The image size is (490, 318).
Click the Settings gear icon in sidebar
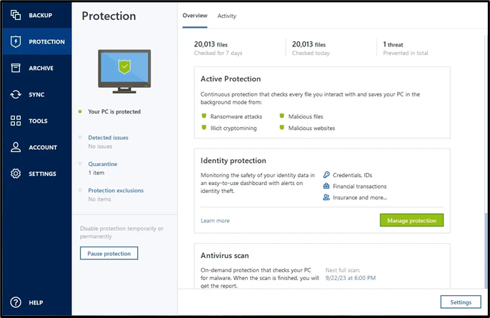click(16, 174)
